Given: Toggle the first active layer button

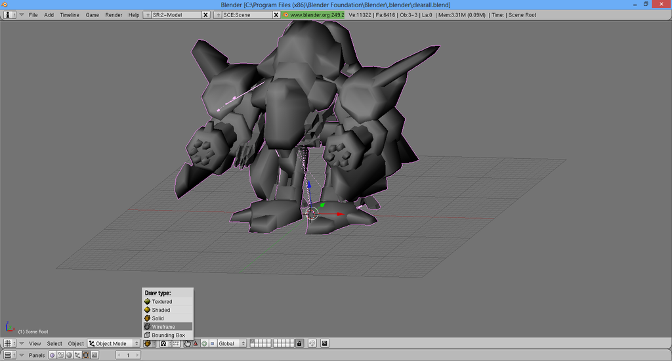Looking at the screenshot, I should coord(253,341).
